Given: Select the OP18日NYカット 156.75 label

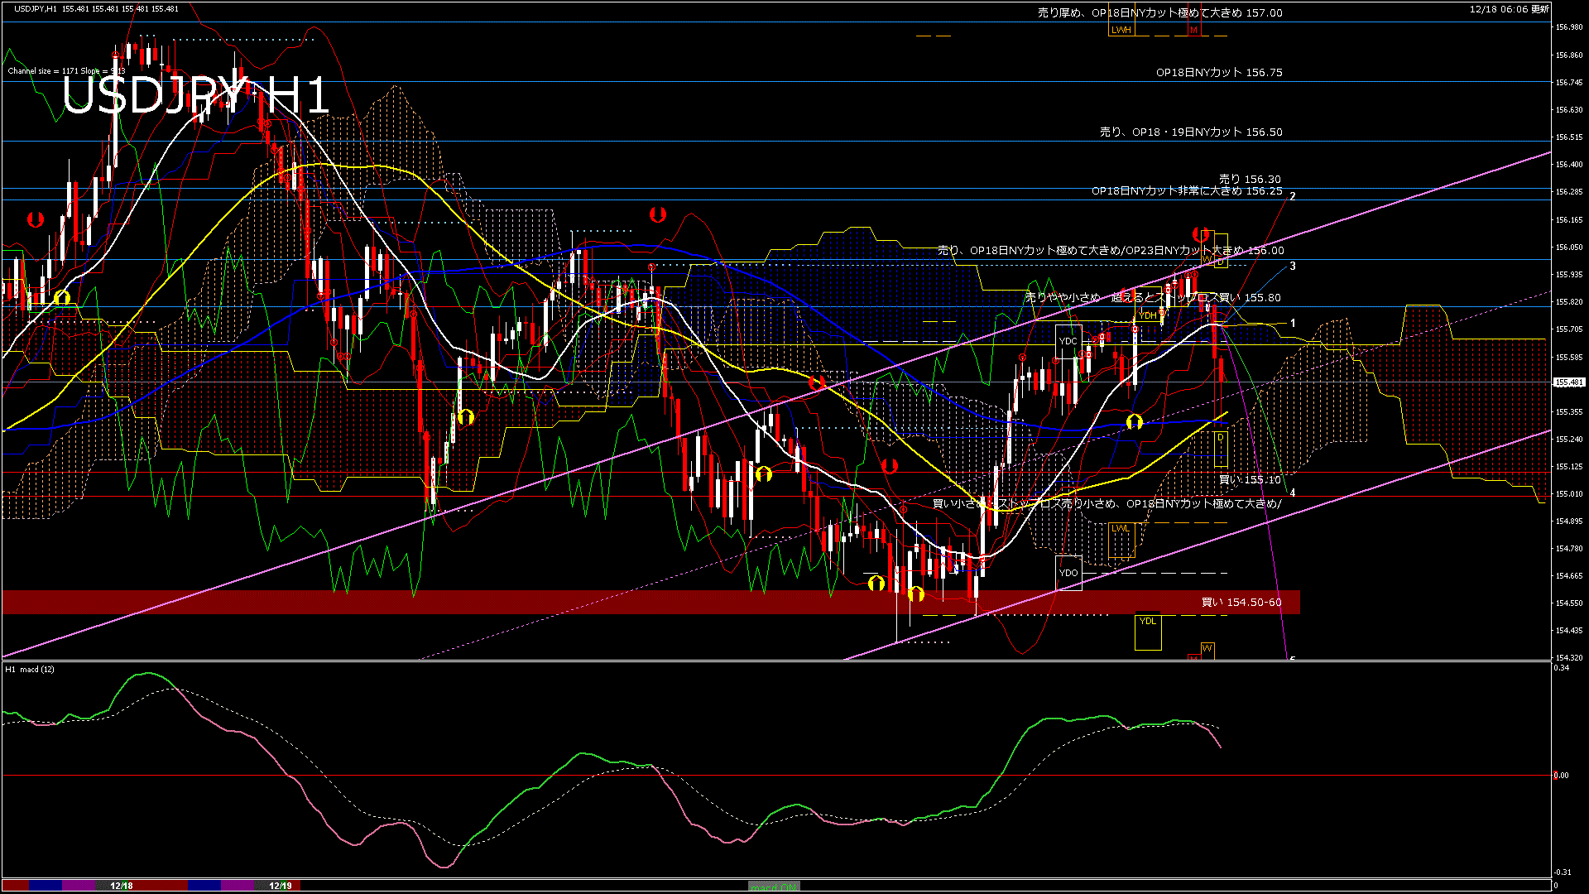Looking at the screenshot, I should point(1219,72).
